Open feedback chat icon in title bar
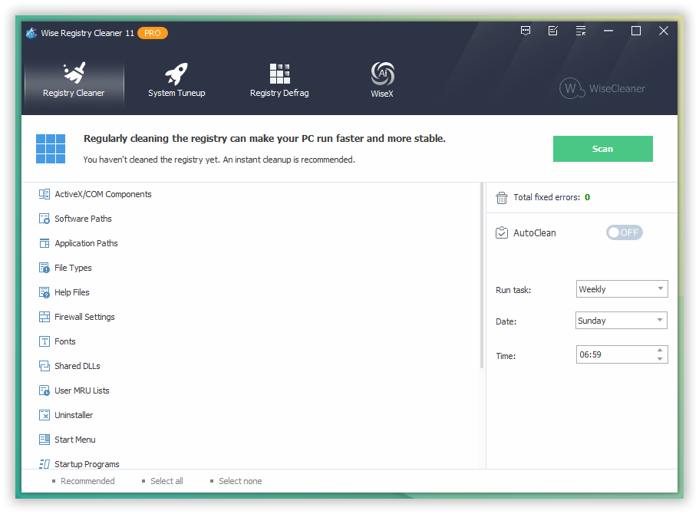The image size is (699, 514). 526,31
